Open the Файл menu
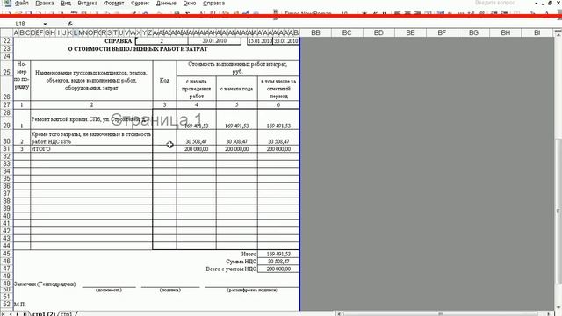This screenshot has width=562, height=316. coord(21,3)
